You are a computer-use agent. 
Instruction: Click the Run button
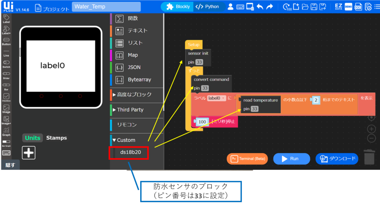291,159
